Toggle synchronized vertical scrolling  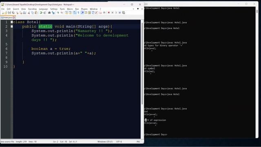pos(66,13)
